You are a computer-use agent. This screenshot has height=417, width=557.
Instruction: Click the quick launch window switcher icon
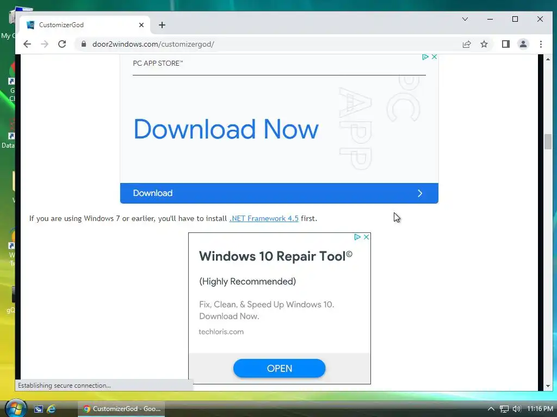point(39,409)
